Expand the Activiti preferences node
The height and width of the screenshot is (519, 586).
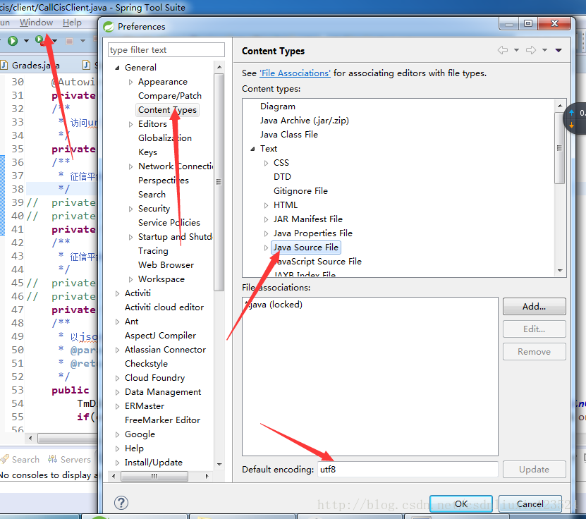tap(117, 293)
